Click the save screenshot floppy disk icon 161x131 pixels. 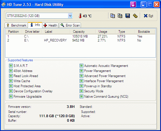tap(127, 16)
